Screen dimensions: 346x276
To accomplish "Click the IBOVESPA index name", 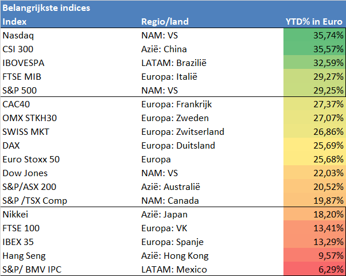I will click(24, 63).
